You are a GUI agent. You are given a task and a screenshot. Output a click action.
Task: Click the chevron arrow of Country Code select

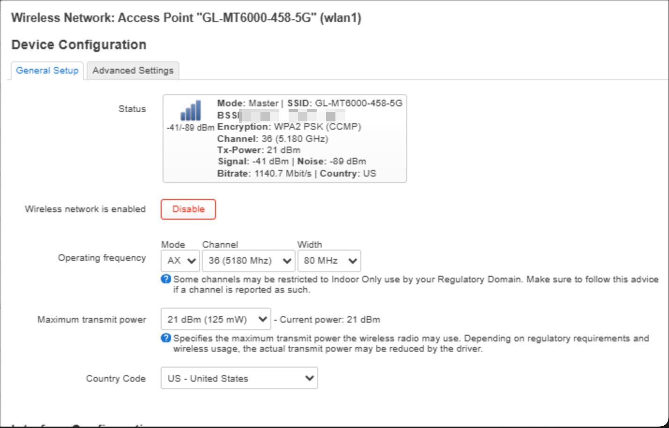309,378
